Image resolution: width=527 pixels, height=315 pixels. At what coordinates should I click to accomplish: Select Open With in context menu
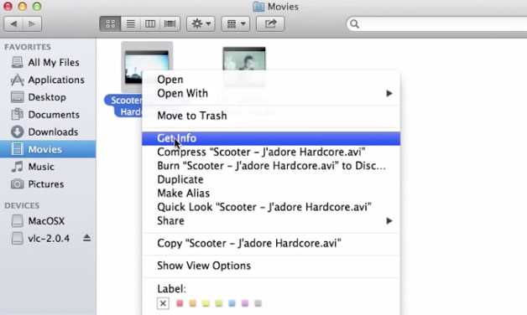[271, 93]
